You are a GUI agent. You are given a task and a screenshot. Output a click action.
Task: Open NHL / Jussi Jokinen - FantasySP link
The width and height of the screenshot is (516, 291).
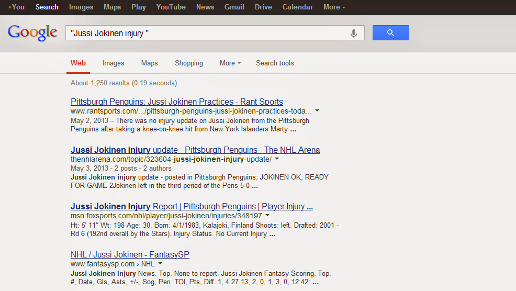[x=130, y=254]
